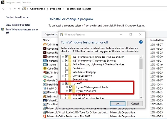Click the JetBrains program icon

point(45,96)
